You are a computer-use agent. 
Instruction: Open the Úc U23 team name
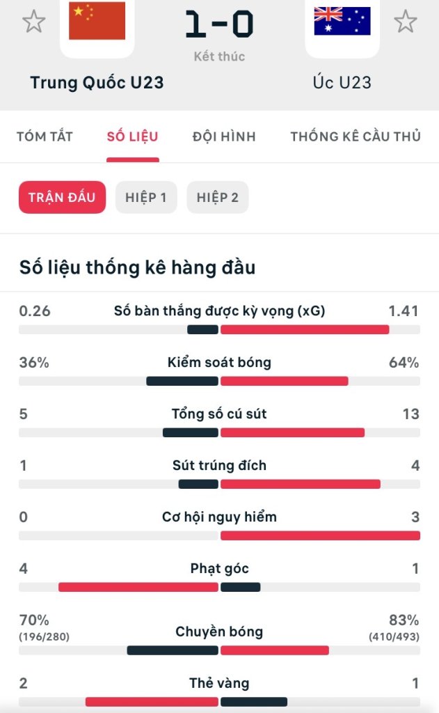(x=342, y=82)
